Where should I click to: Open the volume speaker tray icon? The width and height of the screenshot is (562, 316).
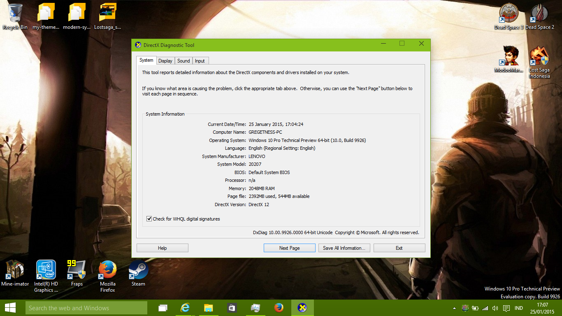(495, 308)
